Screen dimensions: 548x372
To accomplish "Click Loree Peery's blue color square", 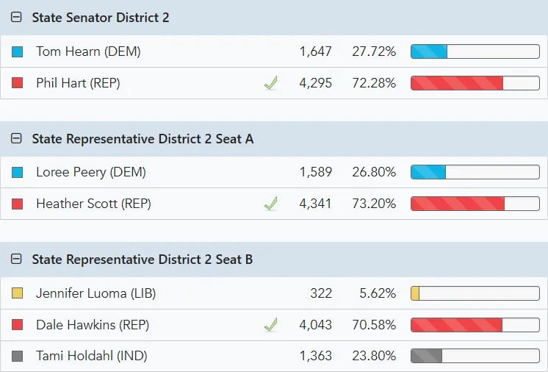I will [x=18, y=173].
